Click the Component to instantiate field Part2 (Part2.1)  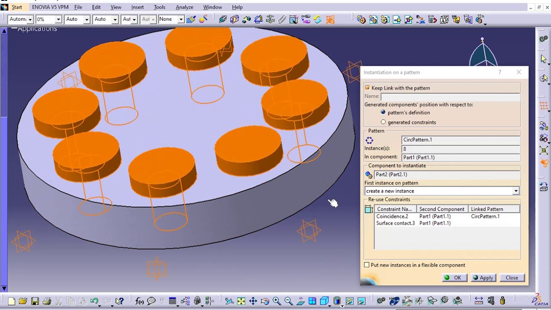pyautogui.click(x=447, y=174)
